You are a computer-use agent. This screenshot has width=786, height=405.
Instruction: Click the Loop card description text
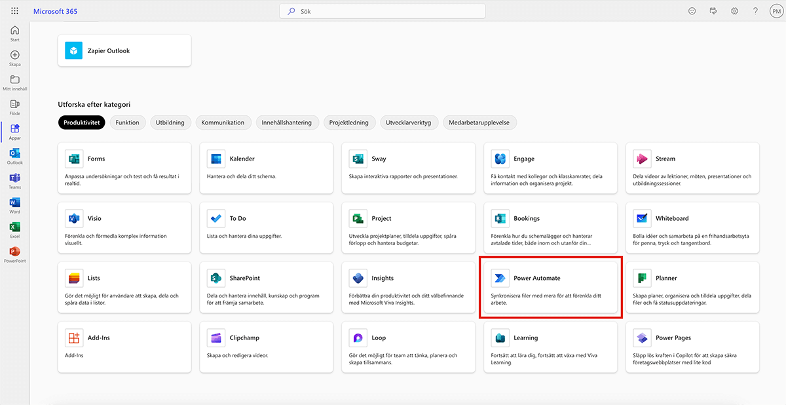403,359
